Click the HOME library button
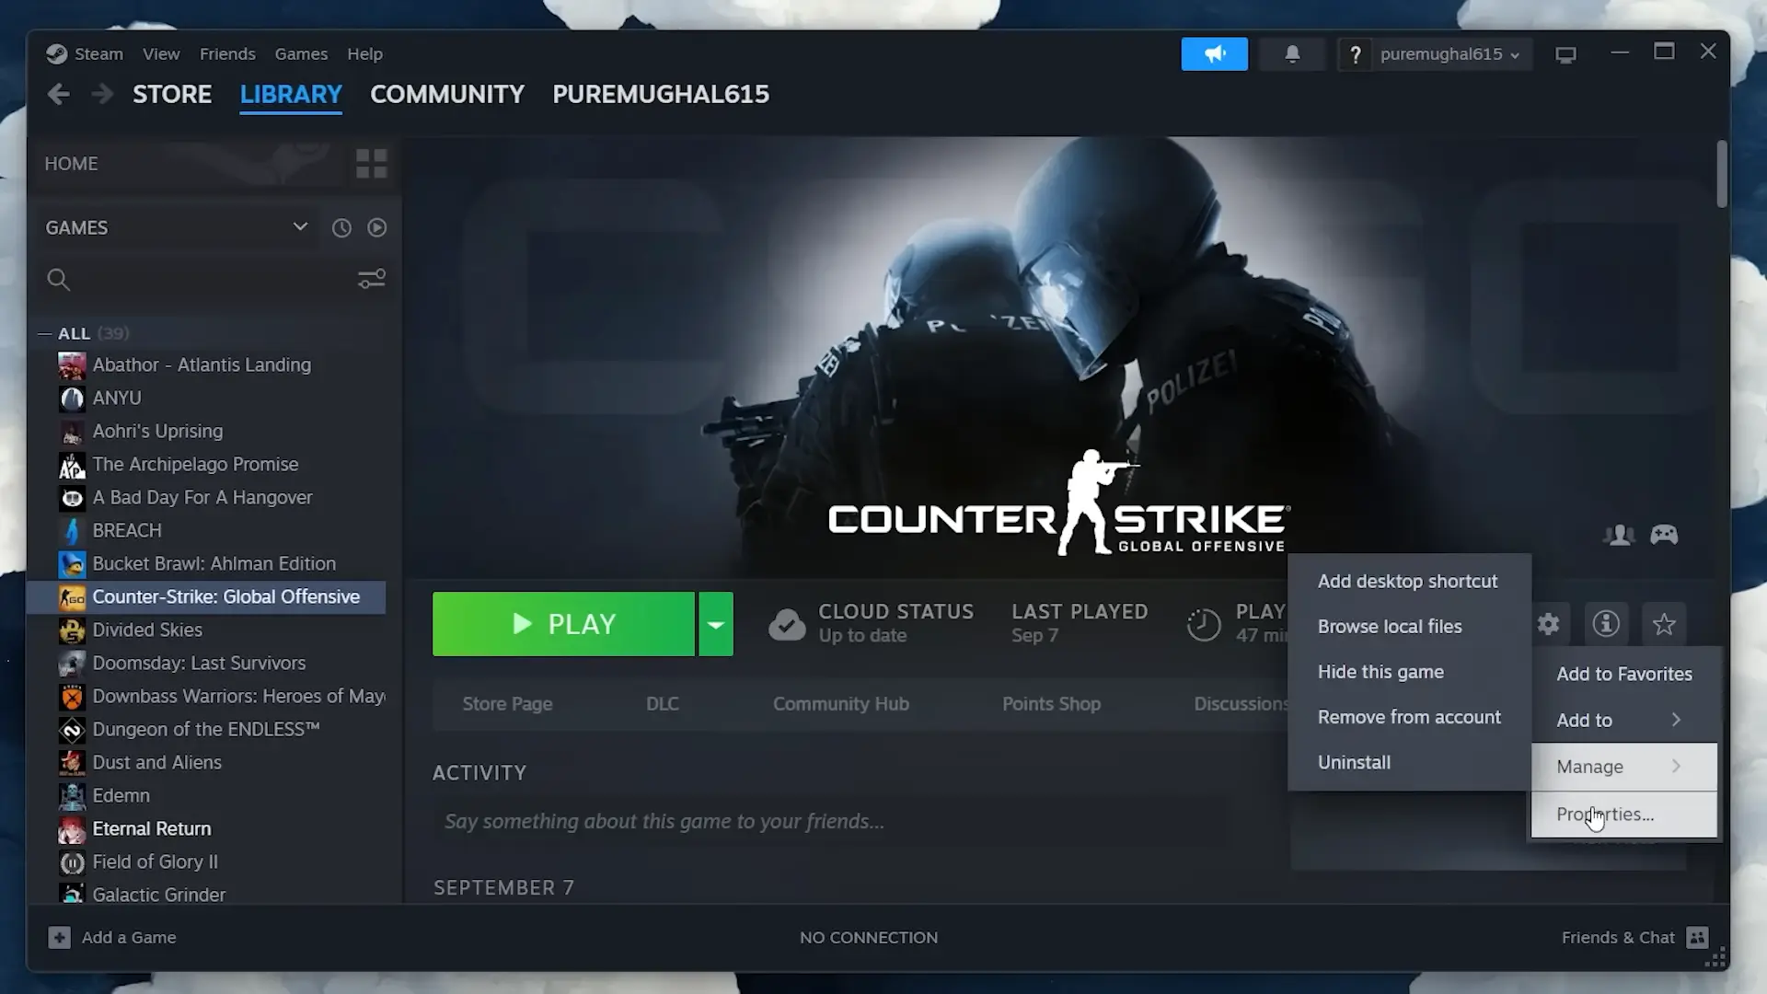 click(71, 164)
